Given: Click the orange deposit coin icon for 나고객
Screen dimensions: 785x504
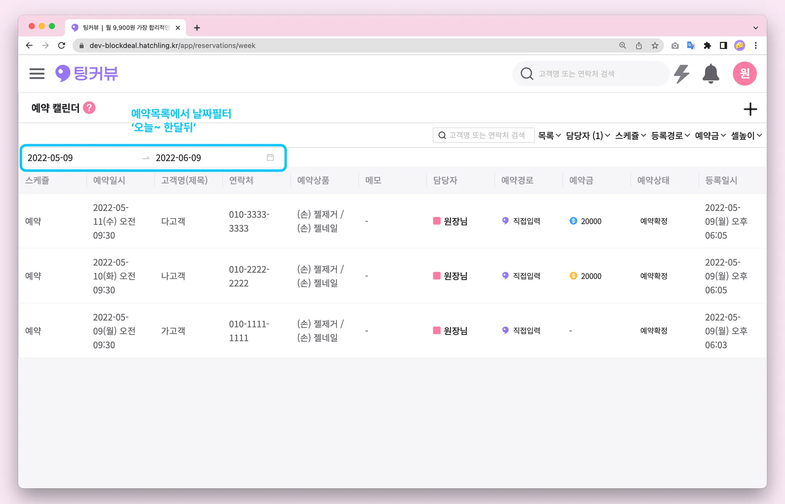Looking at the screenshot, I should coord(573,276).
